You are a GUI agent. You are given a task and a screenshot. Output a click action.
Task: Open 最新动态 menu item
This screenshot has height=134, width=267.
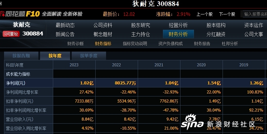[x=65, y=25]
